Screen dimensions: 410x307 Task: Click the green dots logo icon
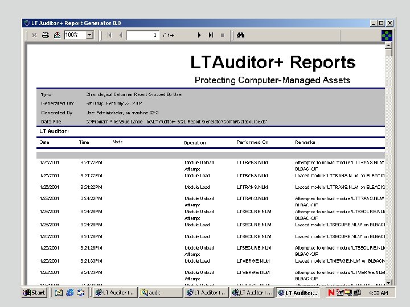coord(387,35)
